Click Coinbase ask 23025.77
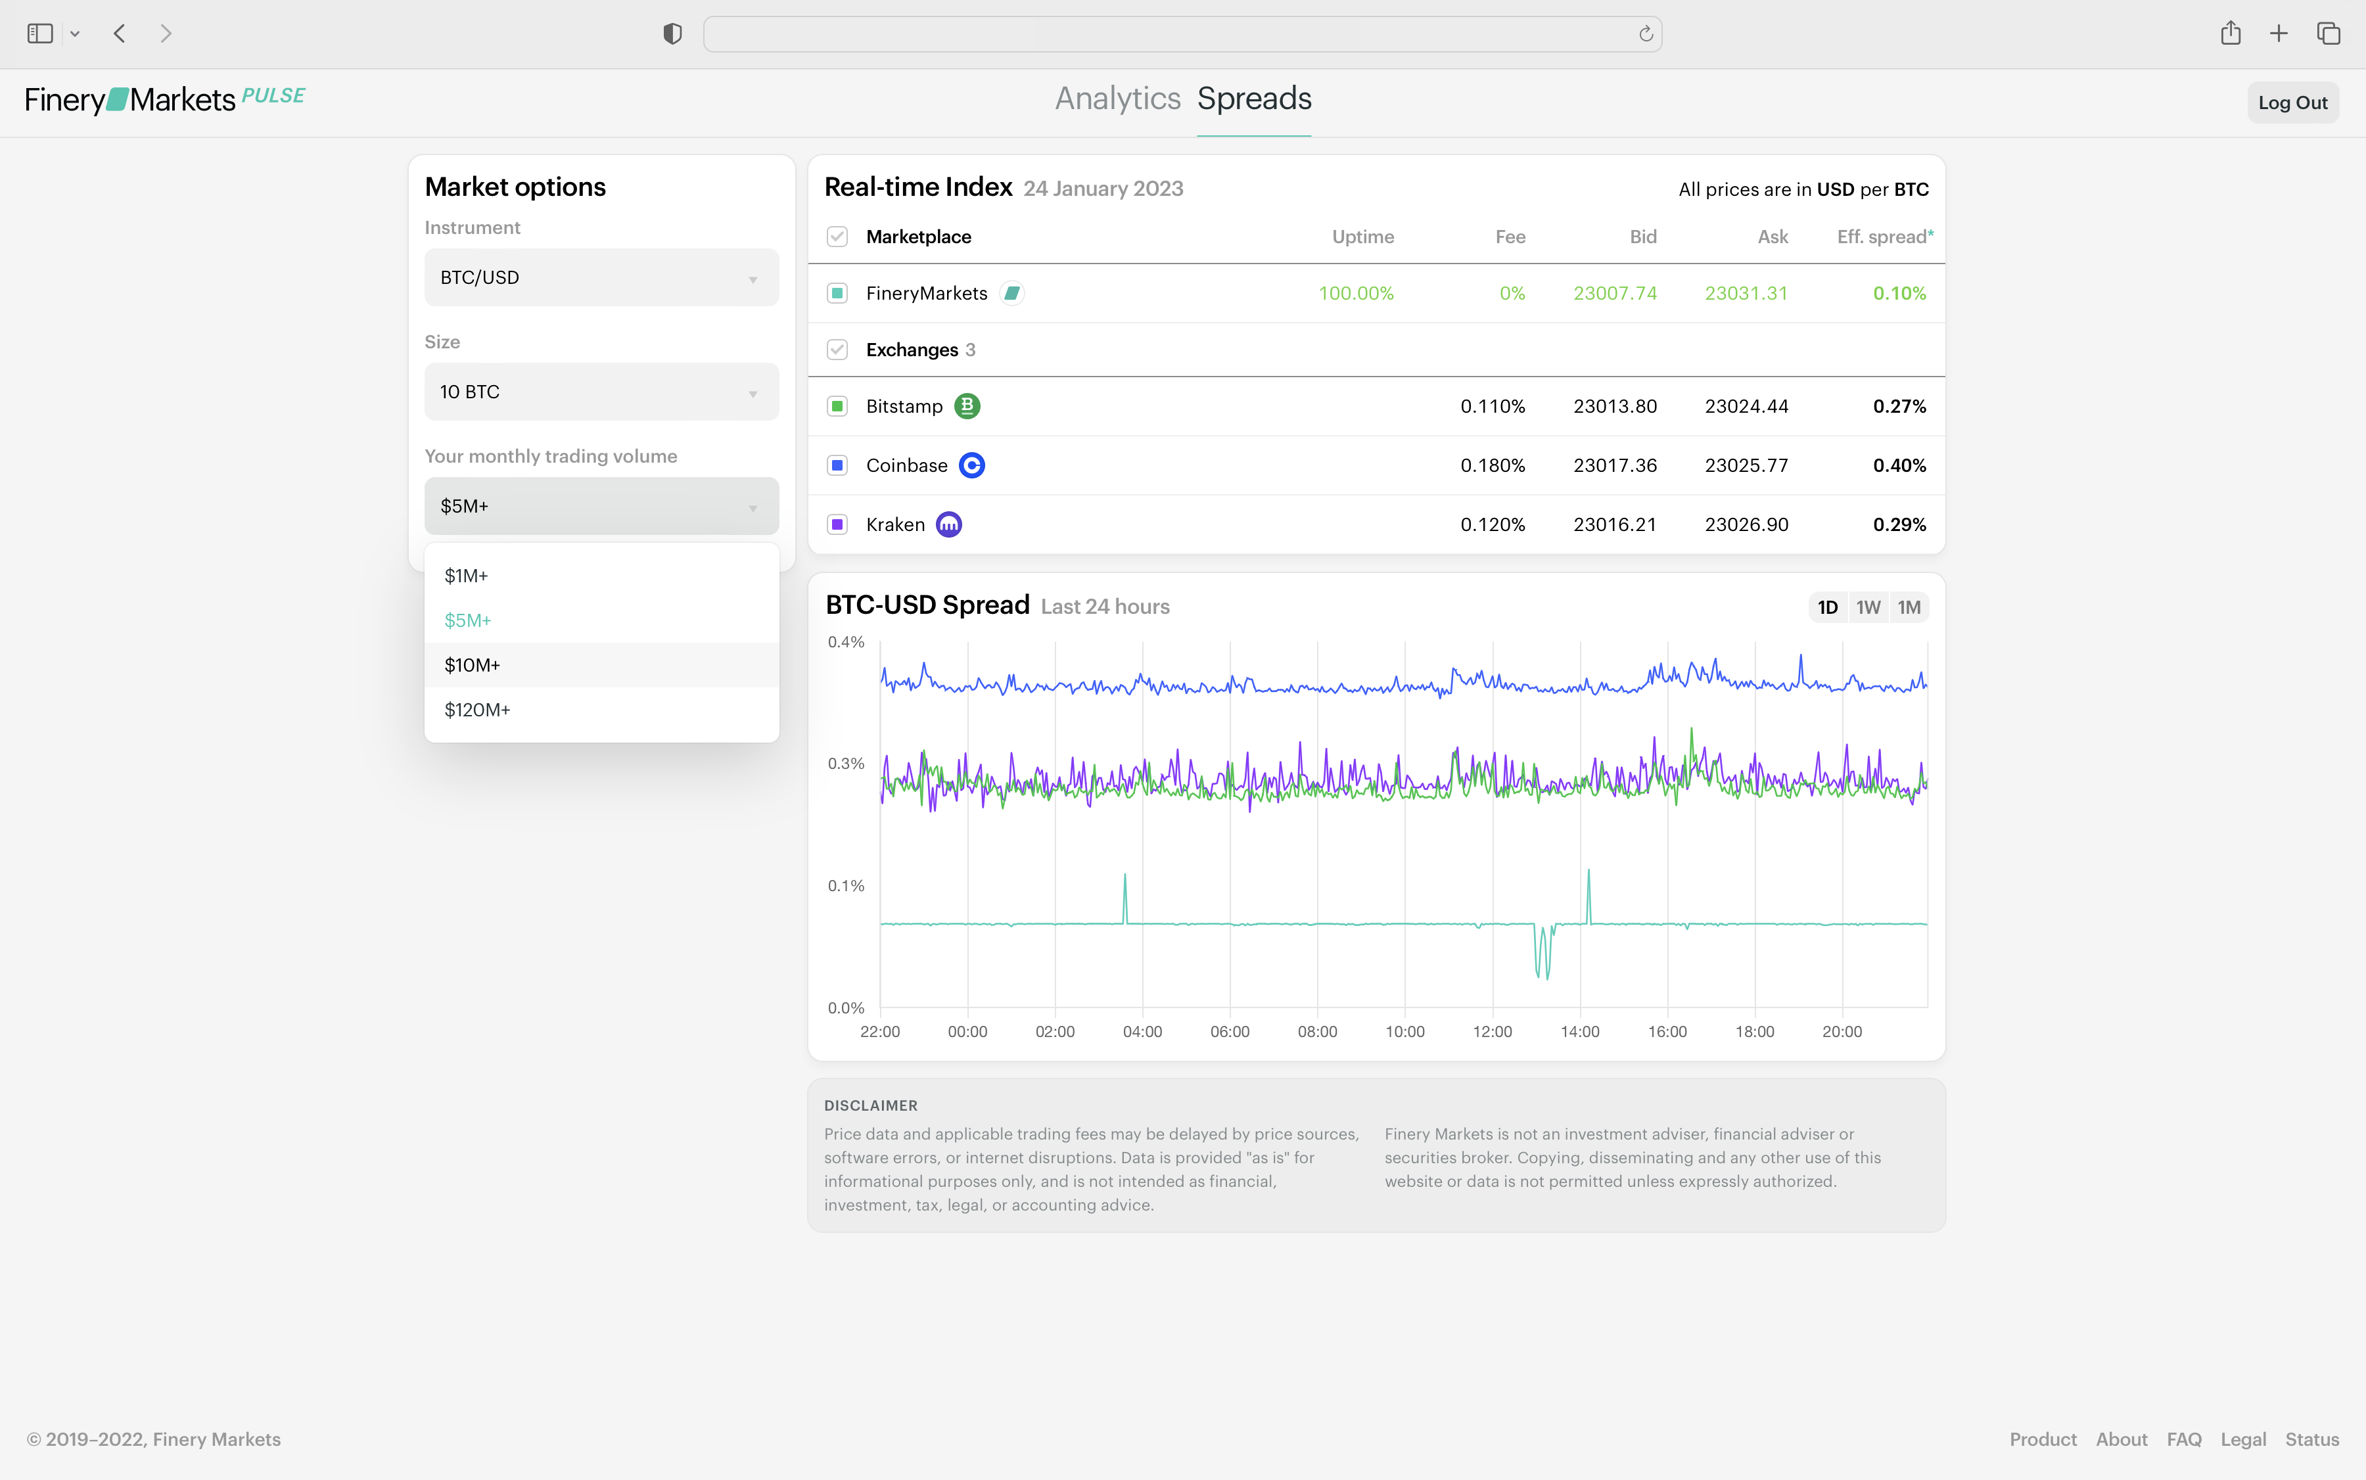Screen dimensions: 2366x1480 click(x=1746, y=465)
